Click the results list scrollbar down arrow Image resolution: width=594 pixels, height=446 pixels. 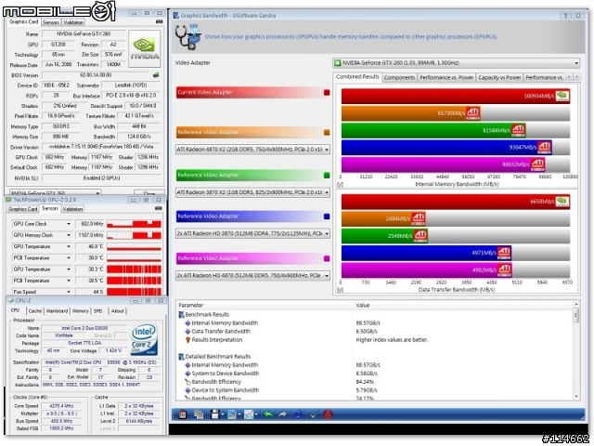click(576, 397)
